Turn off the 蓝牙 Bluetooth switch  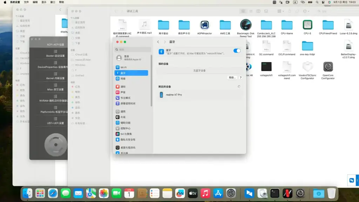coord(237,51)
